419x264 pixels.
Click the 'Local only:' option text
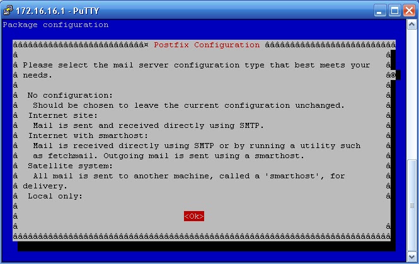(x=55, y=196)
